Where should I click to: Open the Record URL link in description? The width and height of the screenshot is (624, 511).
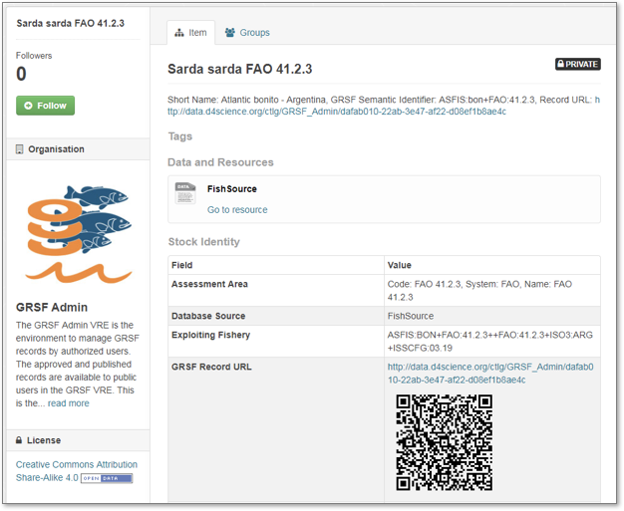tap(337, 112)
